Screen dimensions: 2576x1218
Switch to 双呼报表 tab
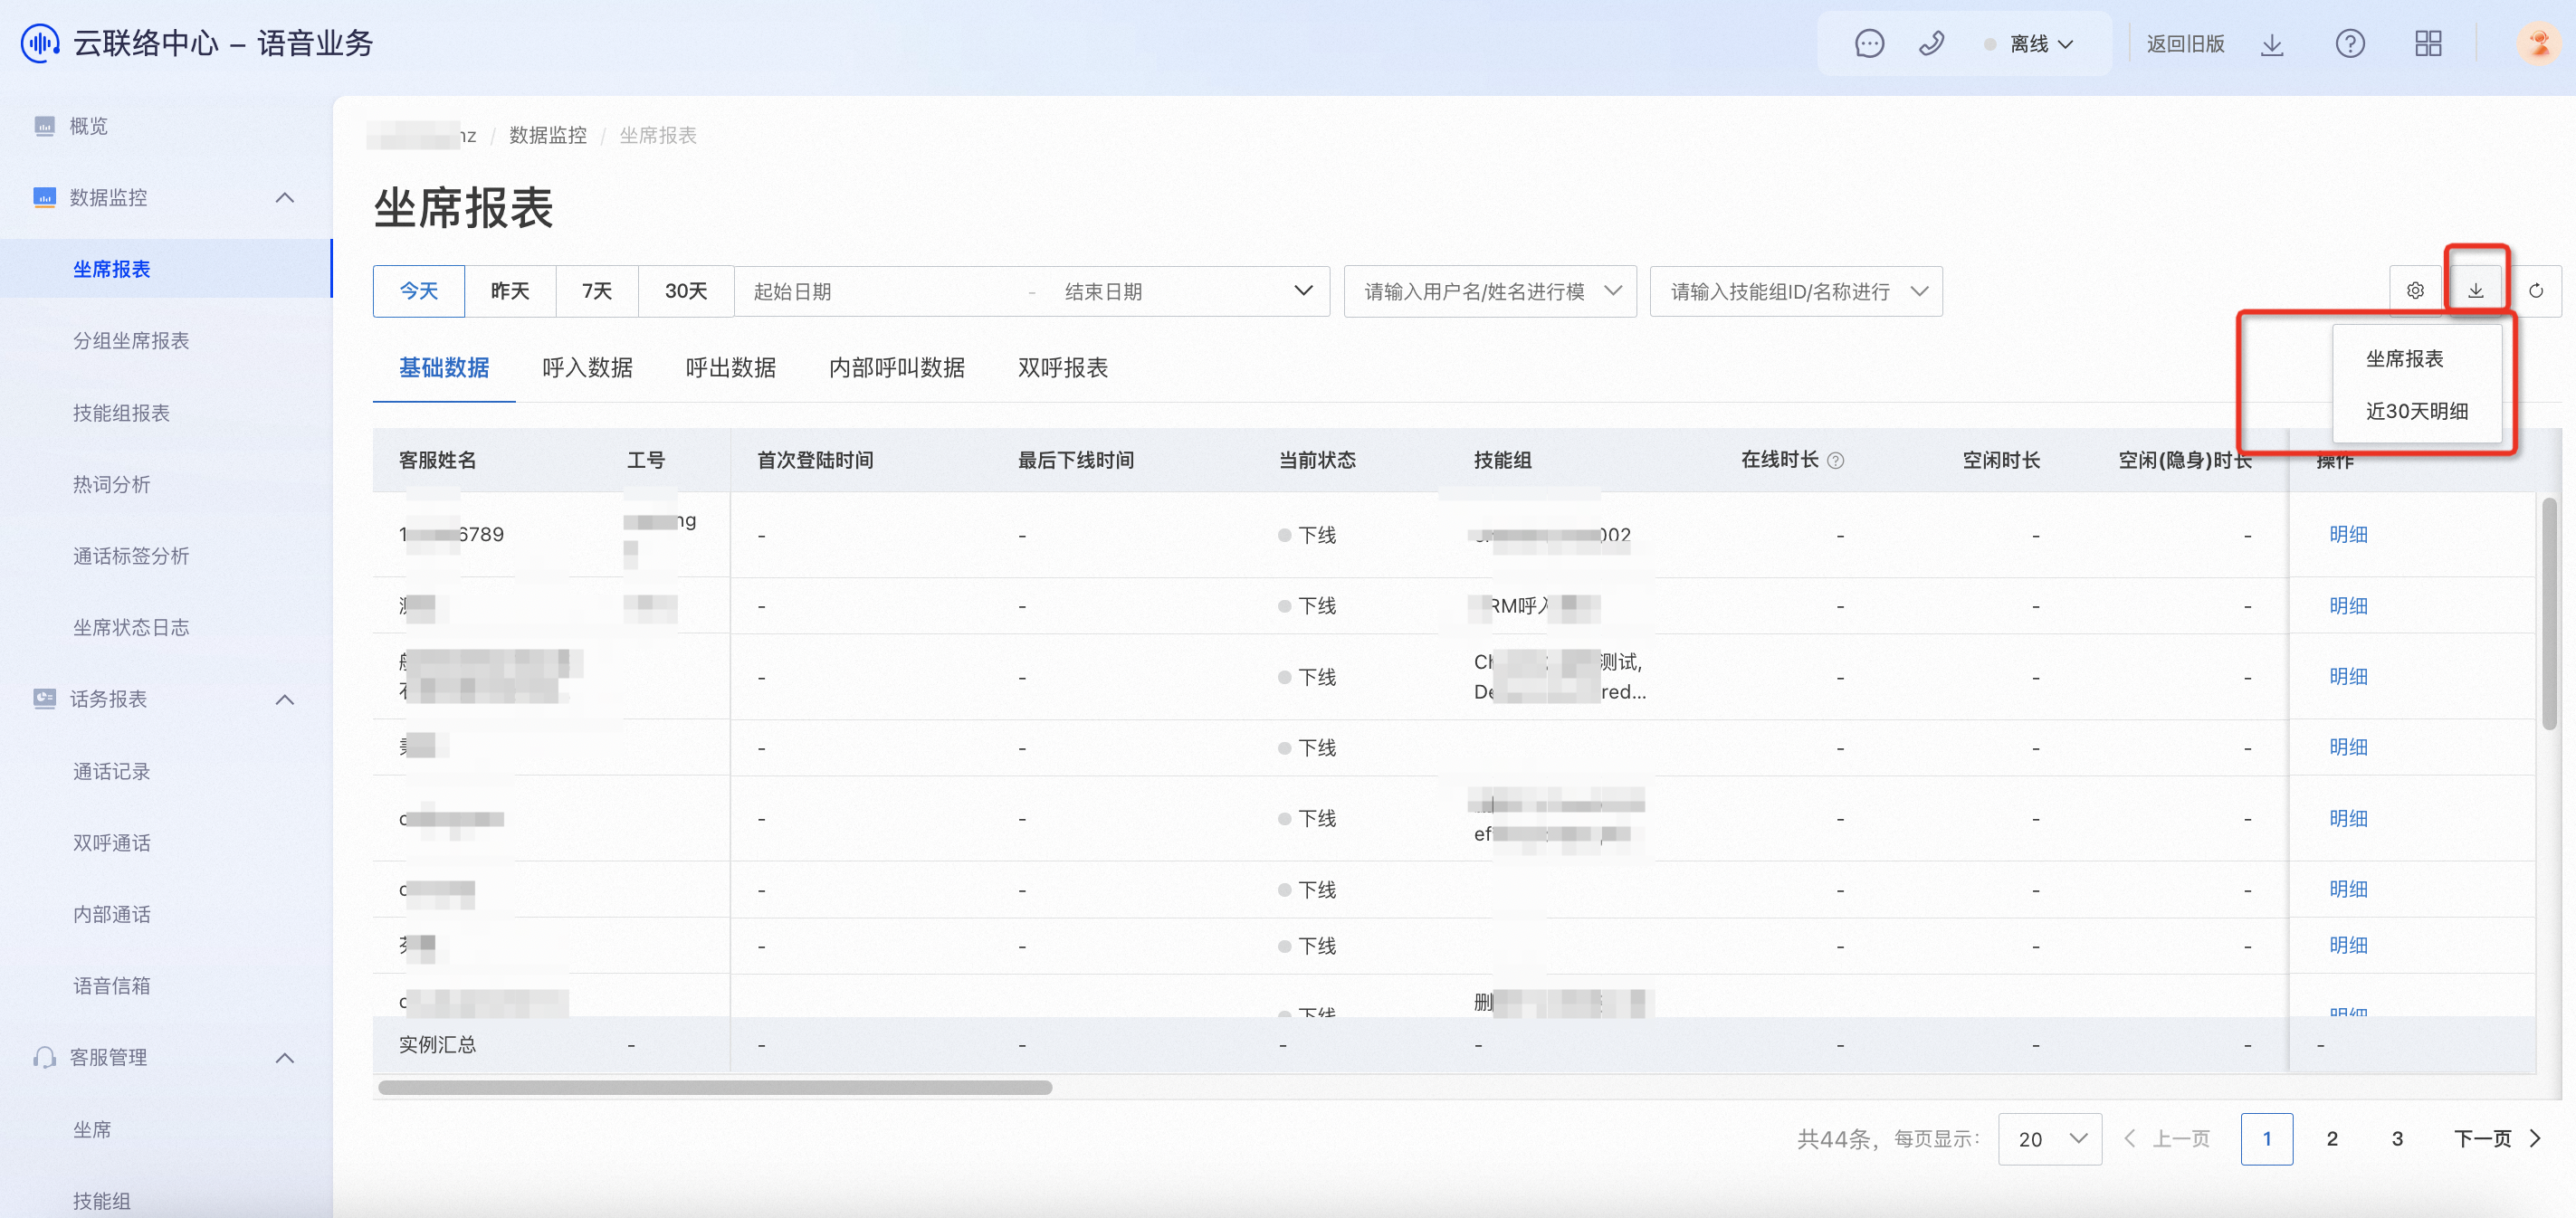(1063, 368)
